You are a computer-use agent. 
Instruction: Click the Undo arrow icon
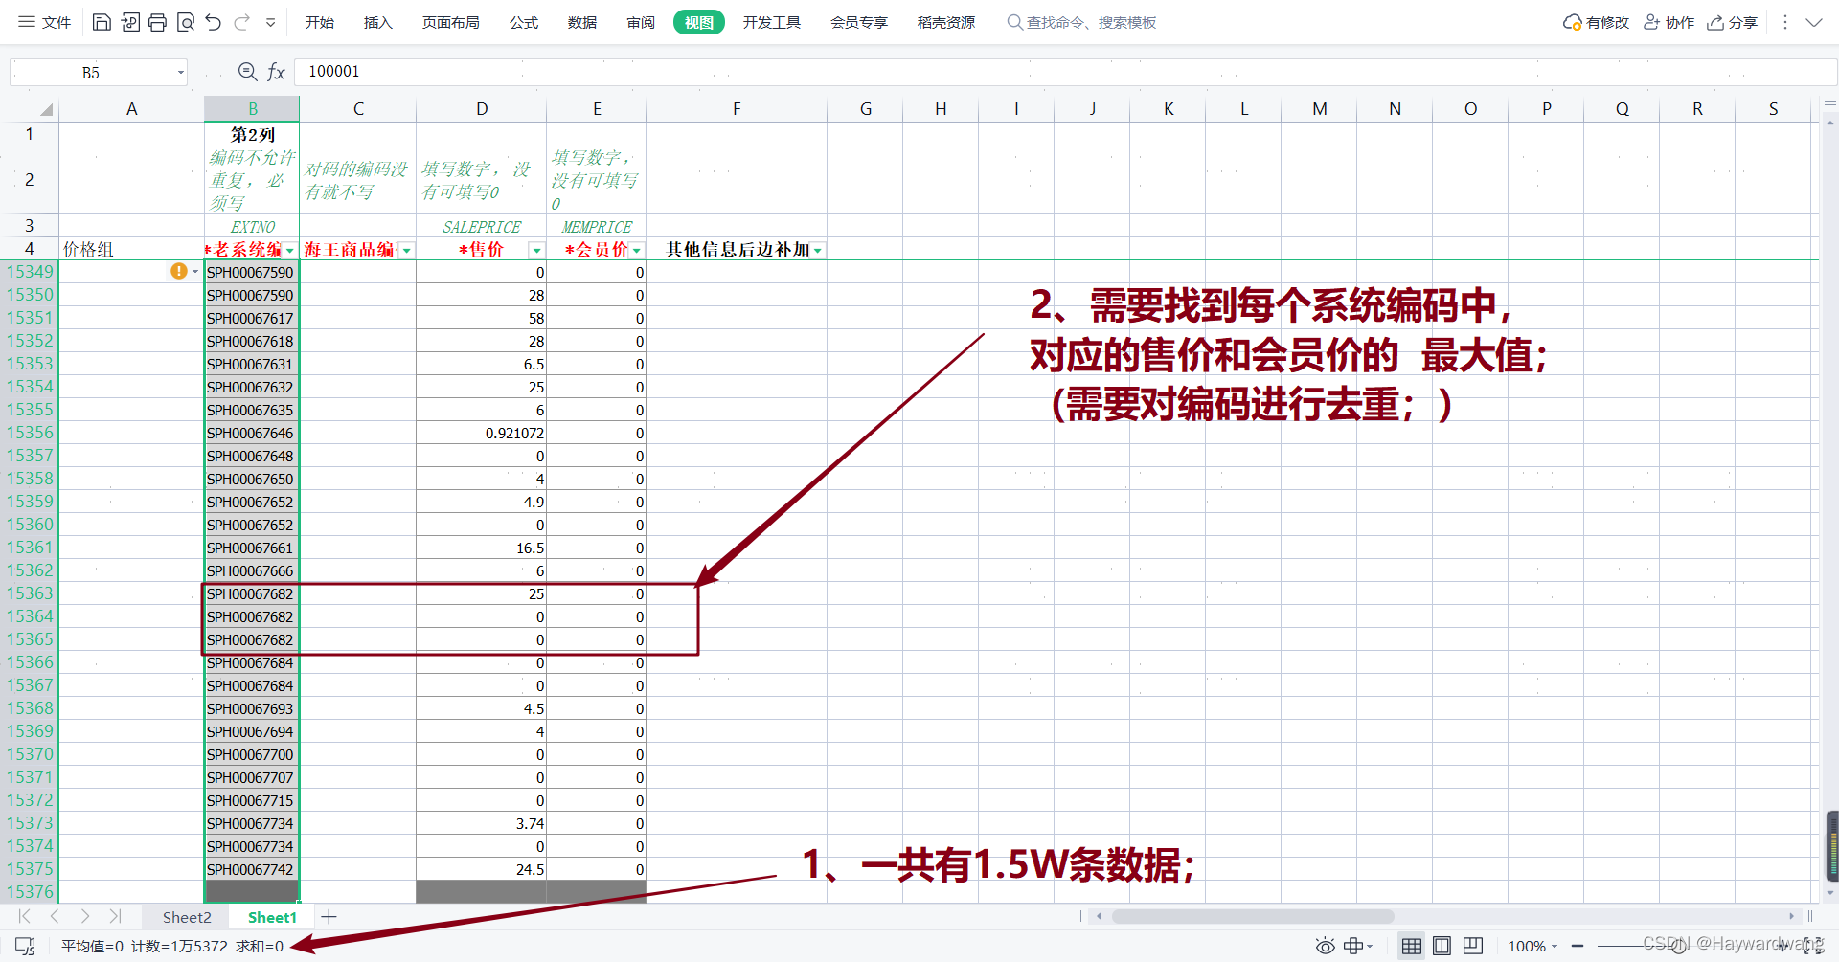point(214,22)
